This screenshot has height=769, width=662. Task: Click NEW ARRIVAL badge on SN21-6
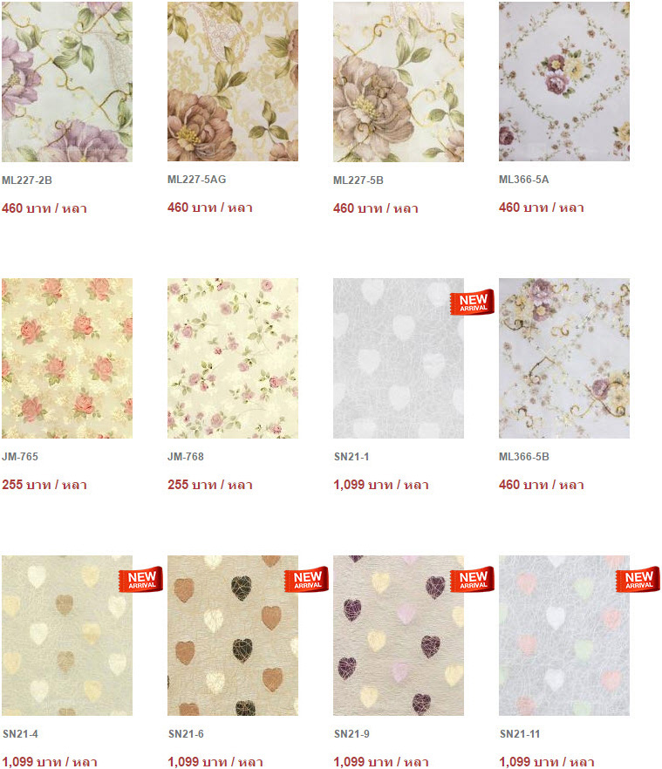(306, 579)
